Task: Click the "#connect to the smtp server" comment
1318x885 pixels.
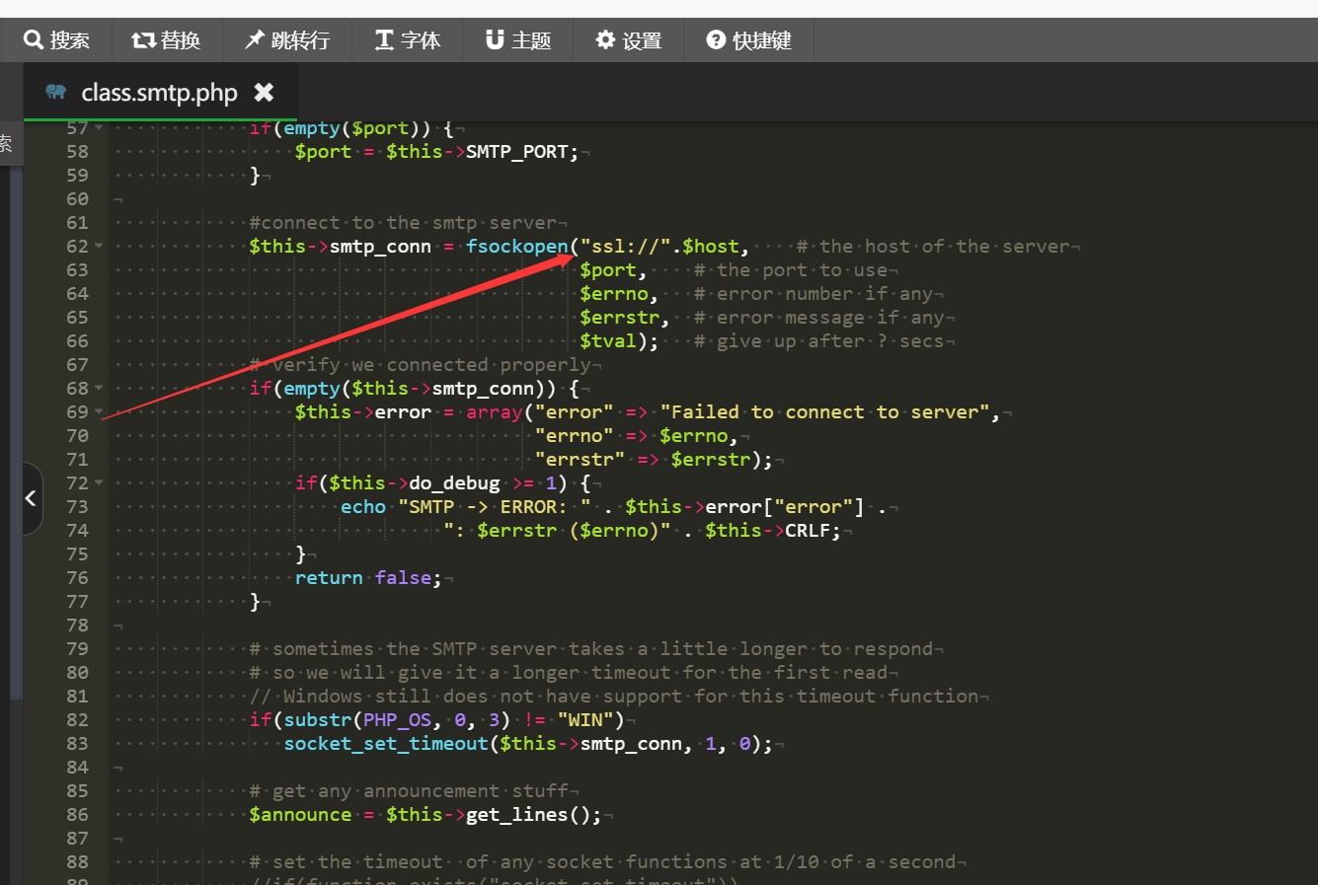Action: coord(404,223)
